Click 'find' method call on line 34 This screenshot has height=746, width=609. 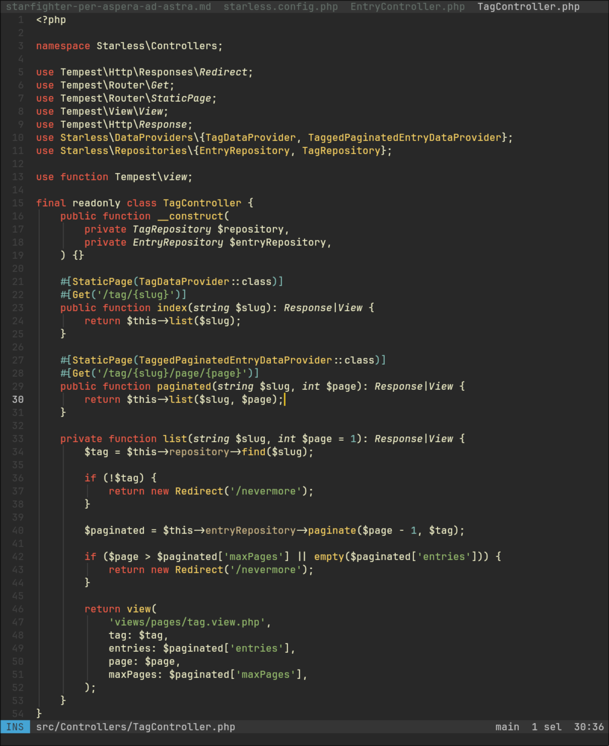click(253, 452)
